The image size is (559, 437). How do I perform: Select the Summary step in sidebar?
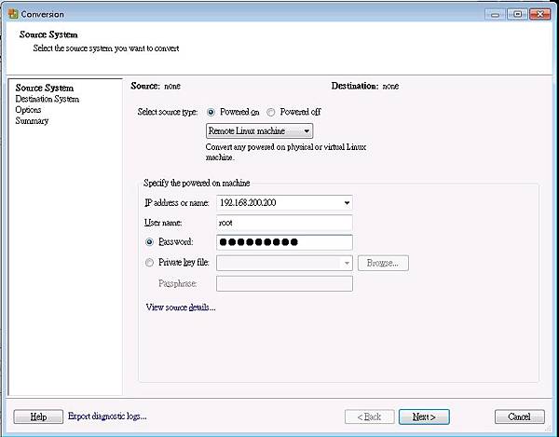click(x=32, y=121)
